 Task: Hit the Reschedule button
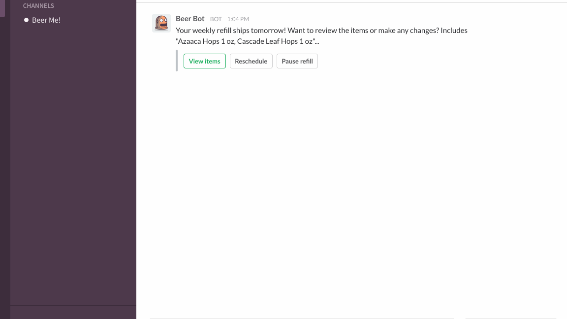[251, 61]
